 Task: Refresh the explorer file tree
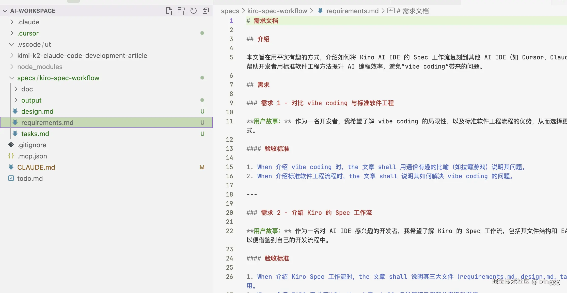tap(194, 11)
